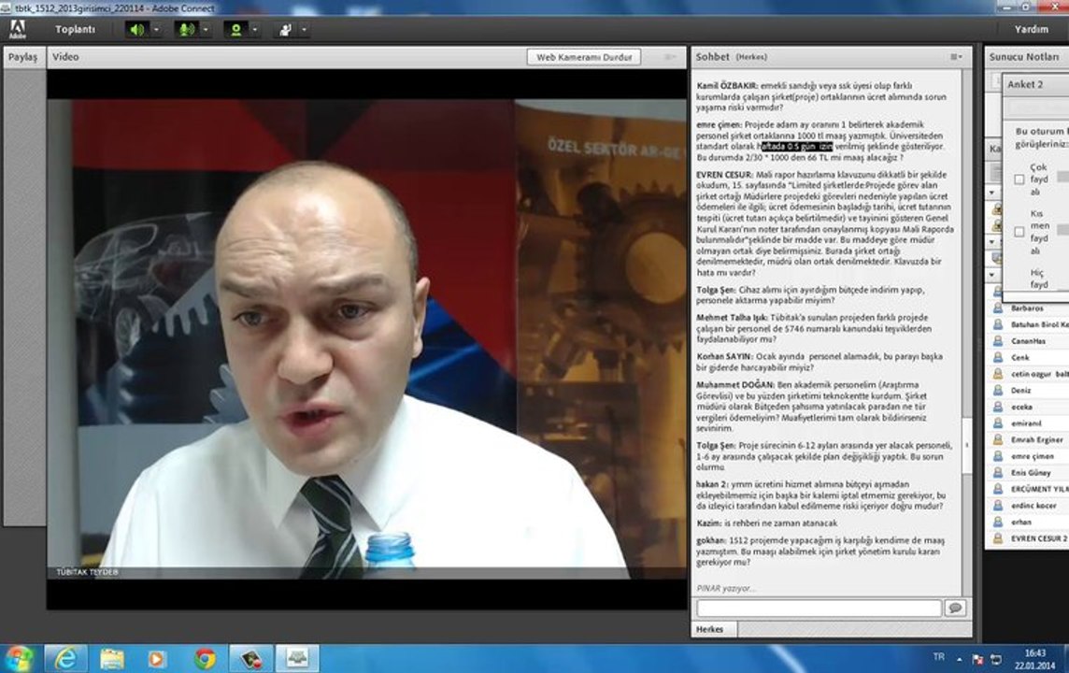The width and height of the screenshot is (1069, 673).
Task: Click attendee icon next to erdinc kocer
Action: point(997,506)
